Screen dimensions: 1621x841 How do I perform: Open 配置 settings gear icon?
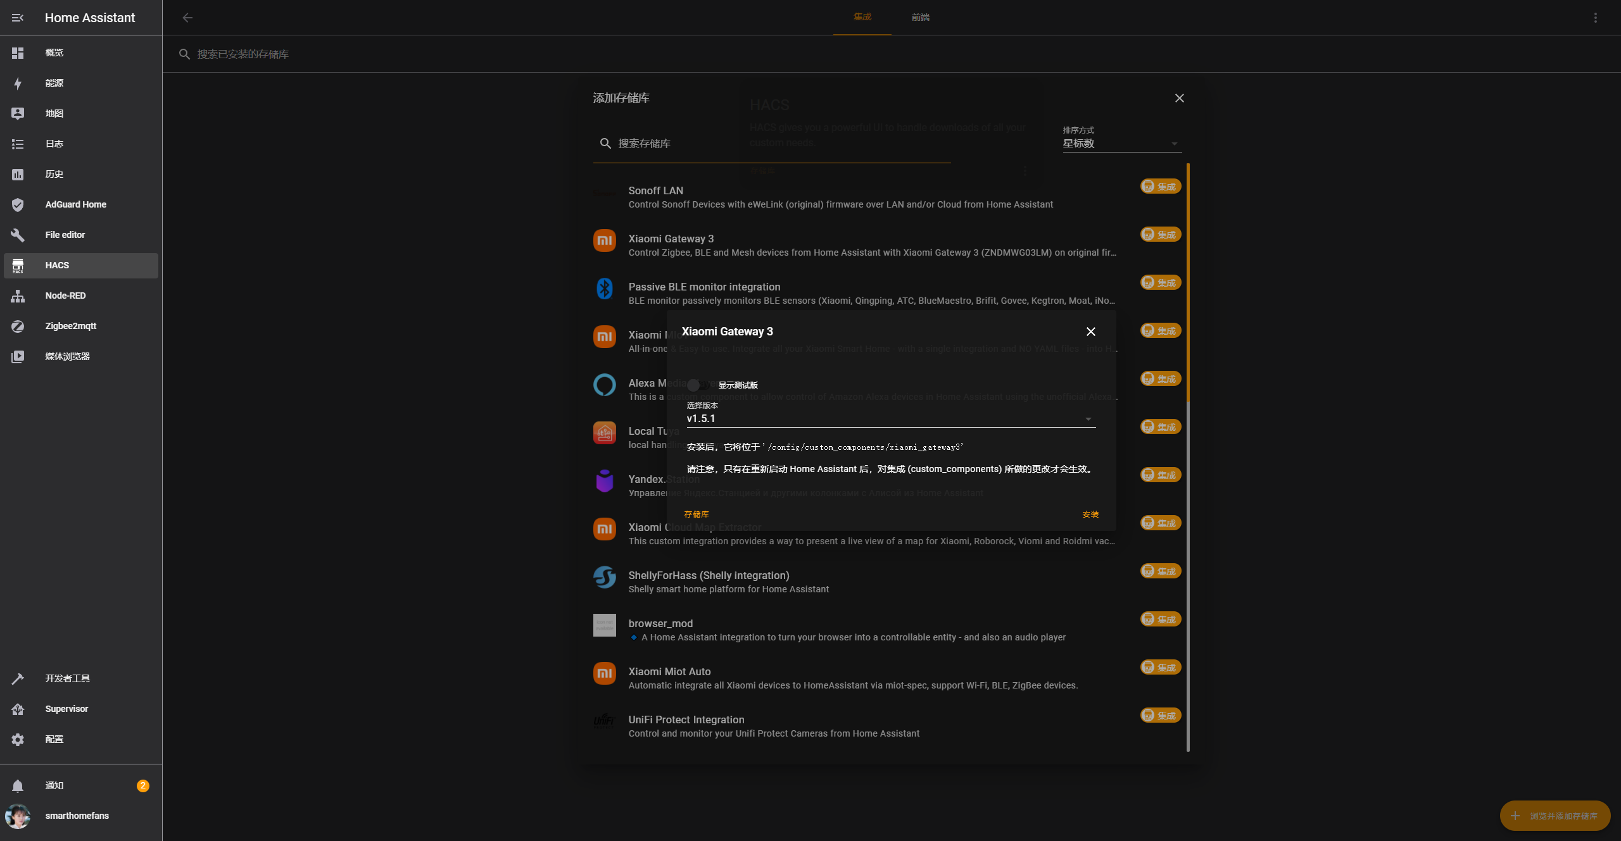(18, 739)
